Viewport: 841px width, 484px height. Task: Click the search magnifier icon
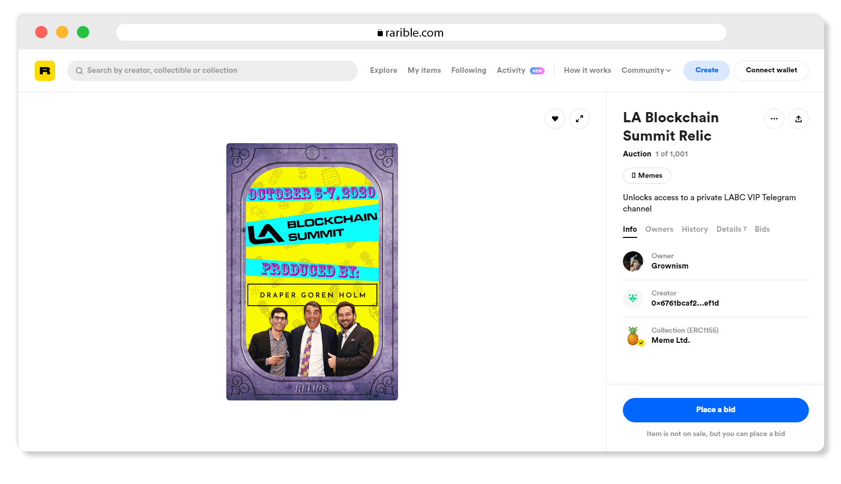pos(80,71)
